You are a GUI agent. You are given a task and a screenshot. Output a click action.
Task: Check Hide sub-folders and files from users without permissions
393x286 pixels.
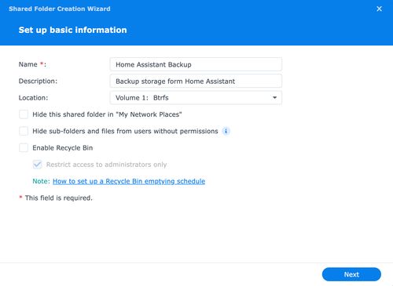(24, 131)
